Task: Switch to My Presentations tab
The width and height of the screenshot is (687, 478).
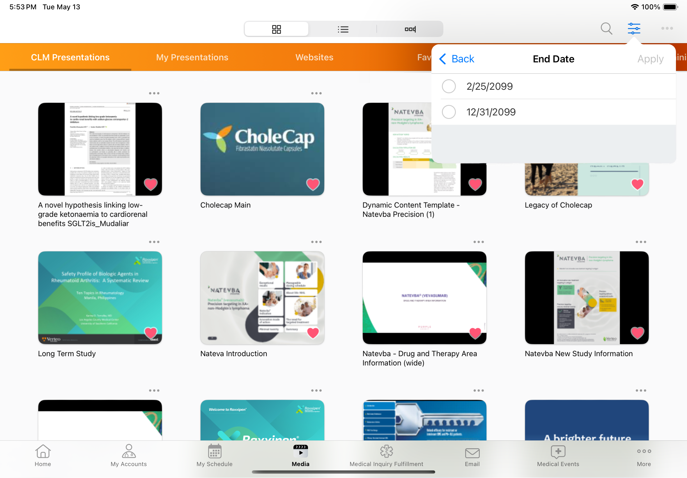Action: click(192, 57)
